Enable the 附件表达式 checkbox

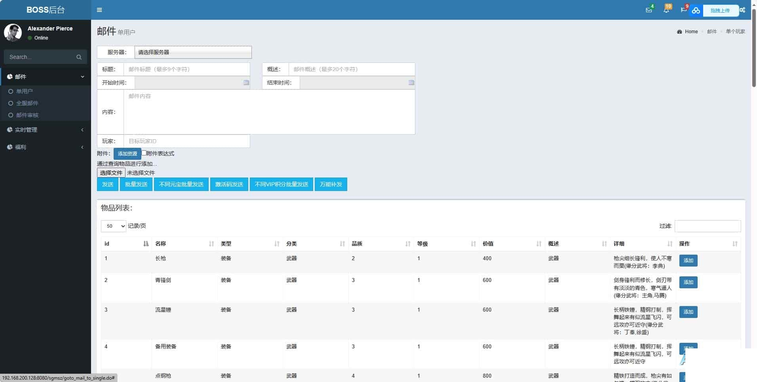pyautogui.click(x=144, y=153)
